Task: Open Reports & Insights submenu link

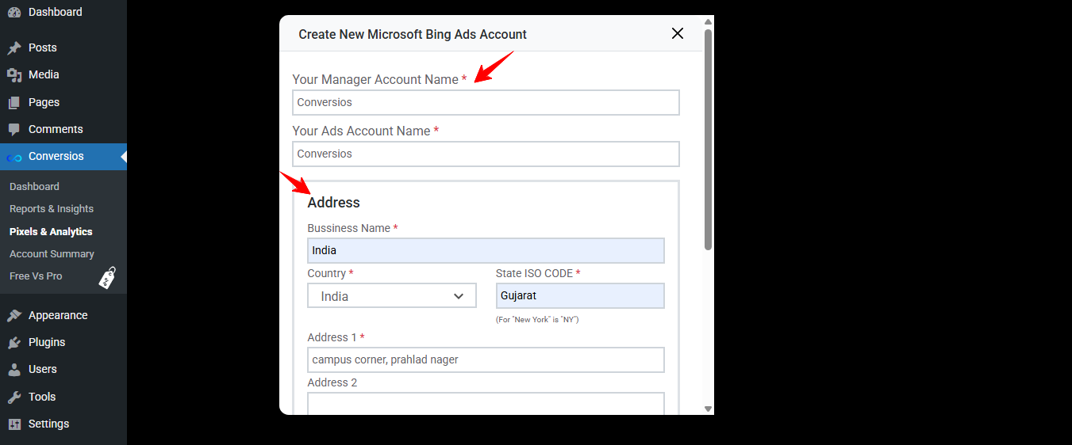Action: coord(52,209)
